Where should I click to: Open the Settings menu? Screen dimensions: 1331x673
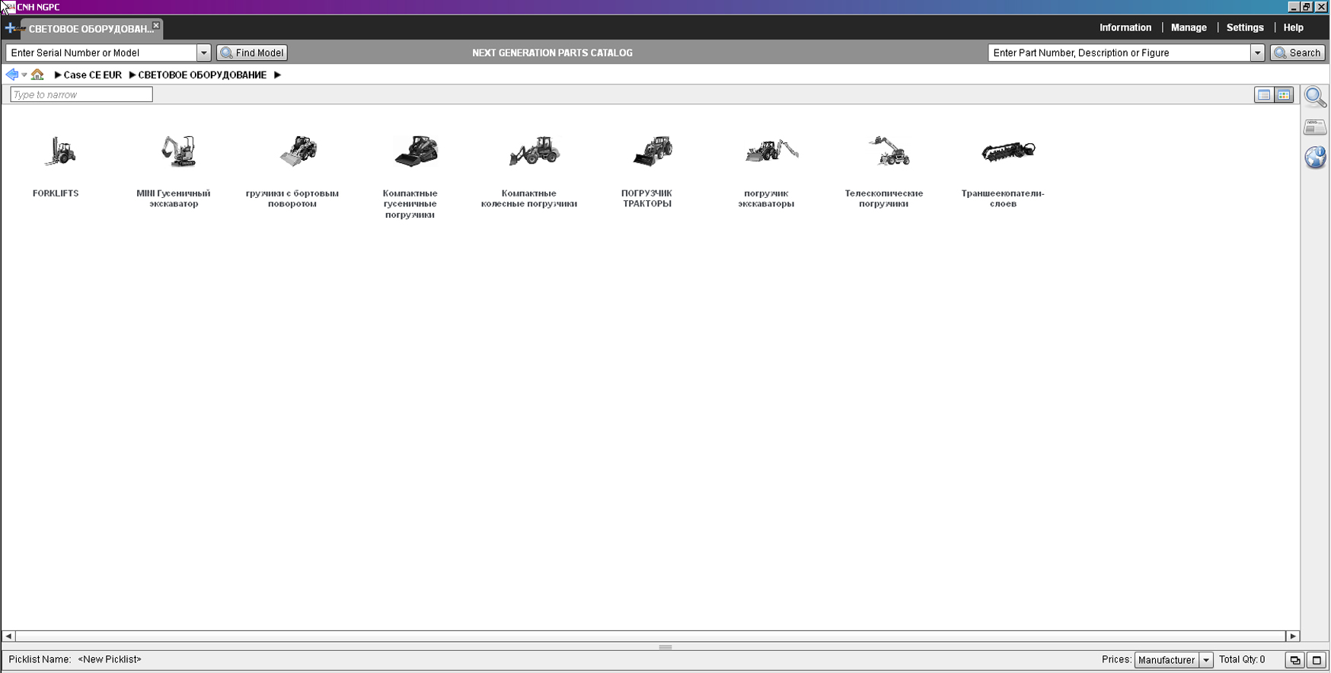(1244, 27)
